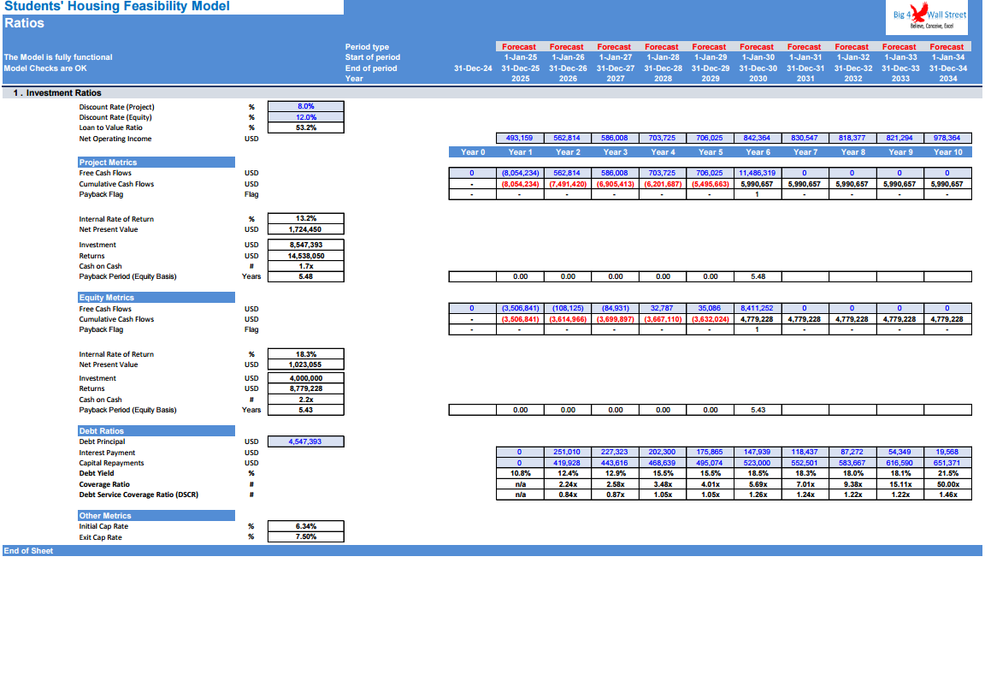Select the Exit Cap Rate 7.50% cell

[306, 536]
